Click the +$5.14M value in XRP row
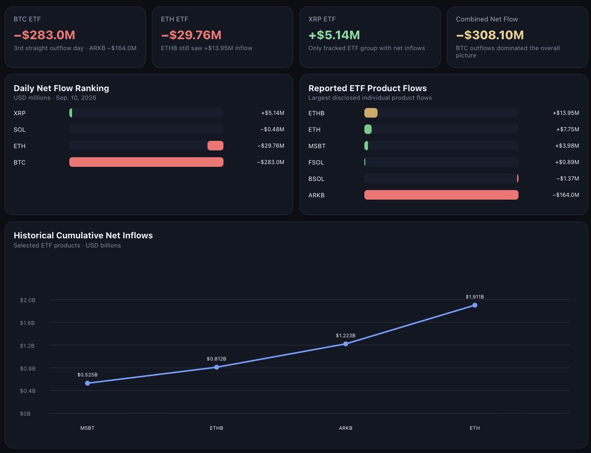The height and width of the screenshot is (453, 591). (x=273, y=113)
